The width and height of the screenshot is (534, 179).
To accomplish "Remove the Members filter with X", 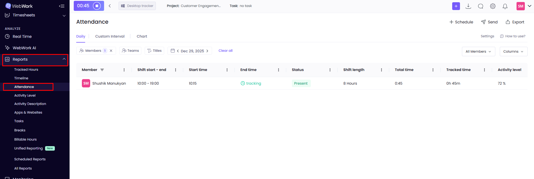I will 111,51.
